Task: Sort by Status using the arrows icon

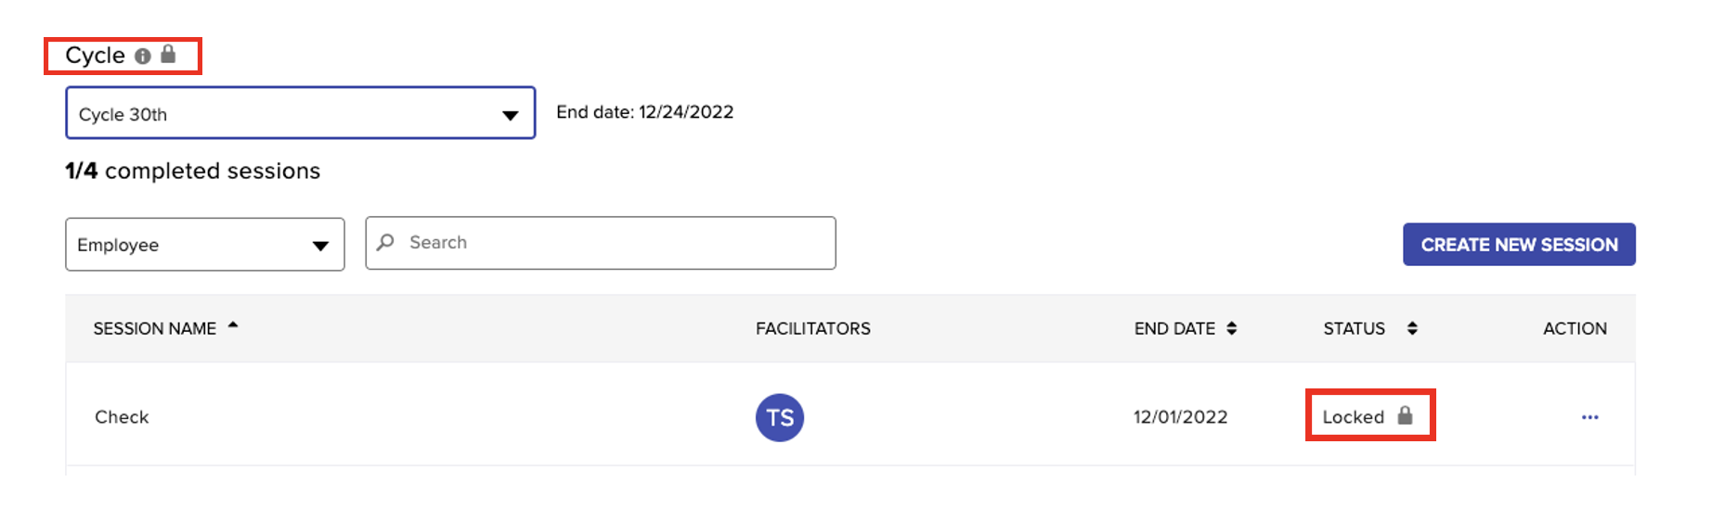Action: [1411, 328]
